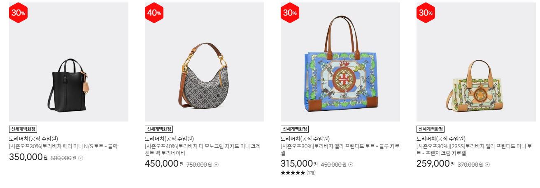This screenshot has width=540, height=188.
Task: Click the 30% discount badge on black tote
Action: 19,13
